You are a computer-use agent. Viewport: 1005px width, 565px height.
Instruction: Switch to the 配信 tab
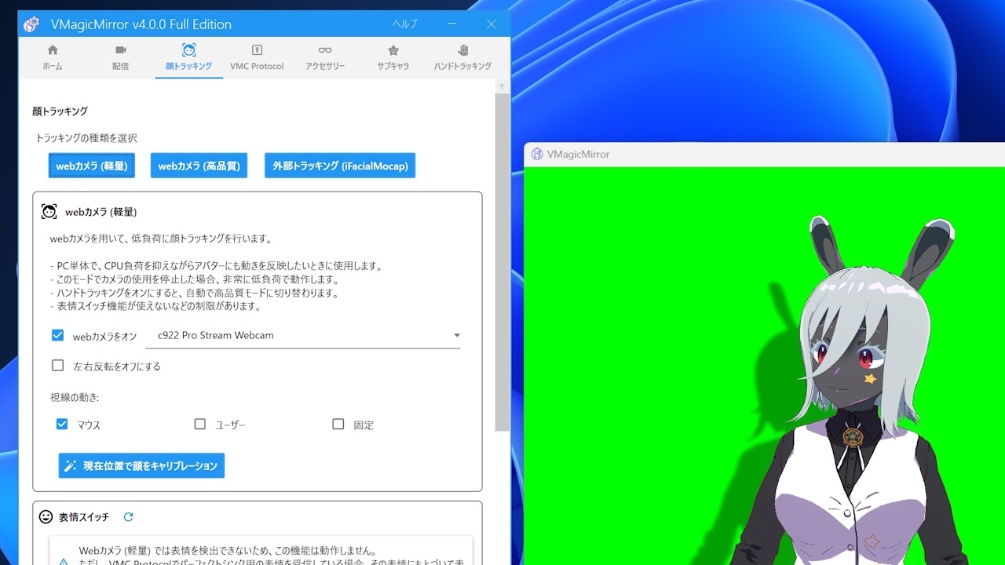pos(120,58)
